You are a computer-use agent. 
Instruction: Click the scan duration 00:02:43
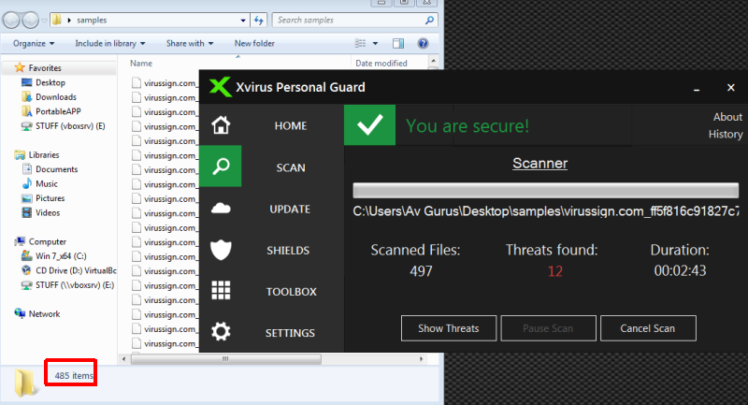click(x=680, y=271)
